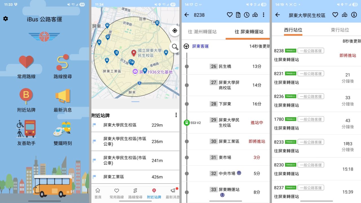Viewport: 361px width, 203px height.
Task: Select stop 26 民生橋
Action: point(226,66)
